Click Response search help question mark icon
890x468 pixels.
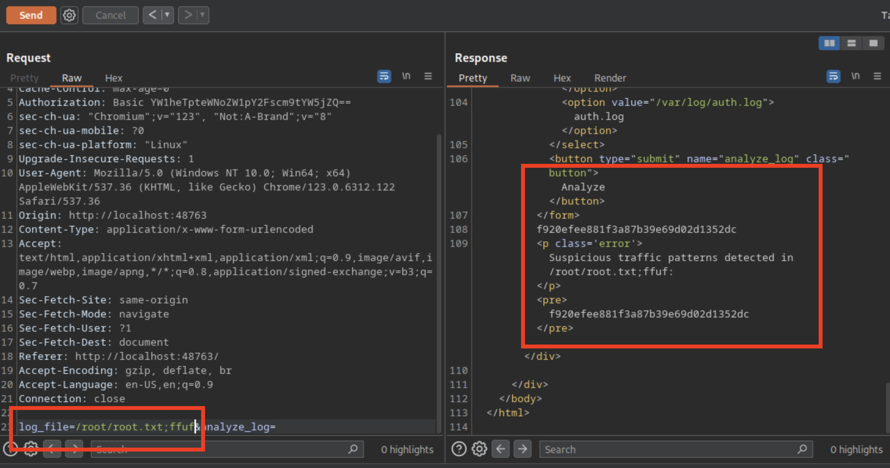click(x=459, y=449)
